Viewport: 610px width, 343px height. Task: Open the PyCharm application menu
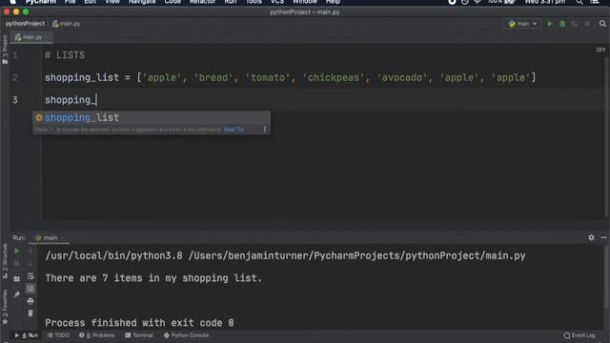40,2
